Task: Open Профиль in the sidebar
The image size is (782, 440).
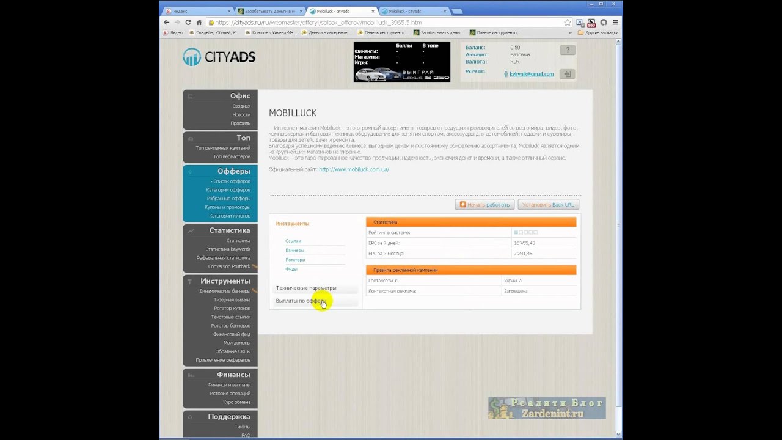Action: [241, 123]
